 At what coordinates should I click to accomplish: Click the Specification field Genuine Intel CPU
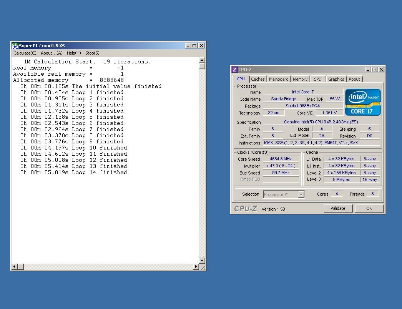(321, 122)
